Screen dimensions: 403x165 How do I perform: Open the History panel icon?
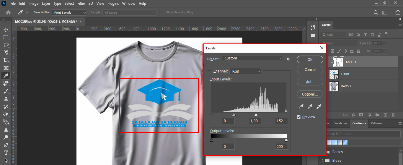[313, 27]
